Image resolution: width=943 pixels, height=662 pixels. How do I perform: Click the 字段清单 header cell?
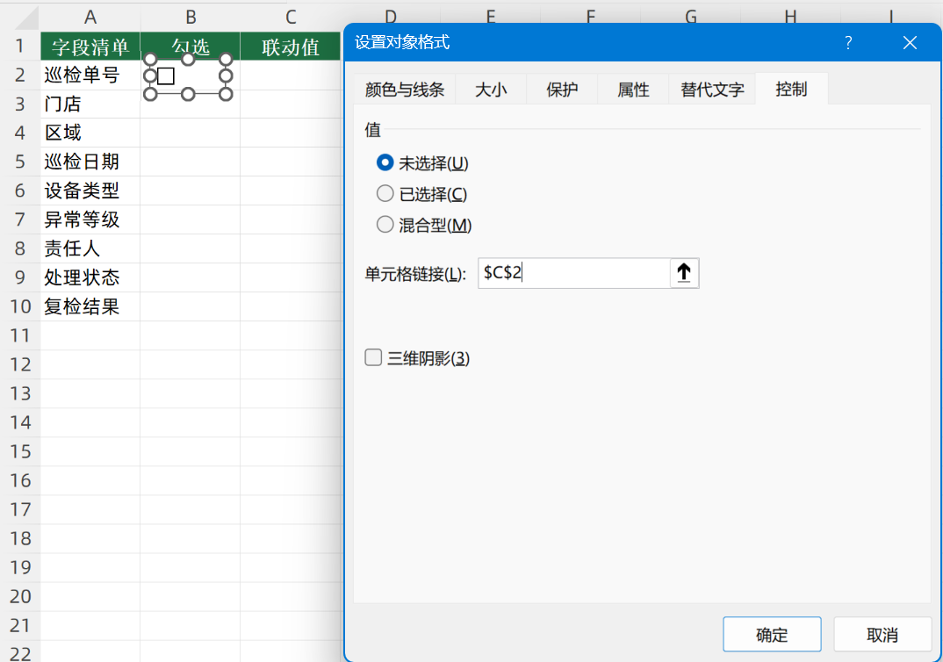click(x=90, y=47)
